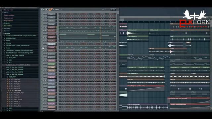Open the keyboard editor icon in channel rack header
This screenshot has width=212, height=119.
point(114,10)
